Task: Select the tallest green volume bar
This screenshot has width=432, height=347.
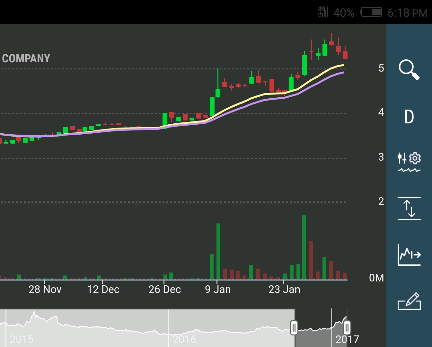Action: [304, 247]
